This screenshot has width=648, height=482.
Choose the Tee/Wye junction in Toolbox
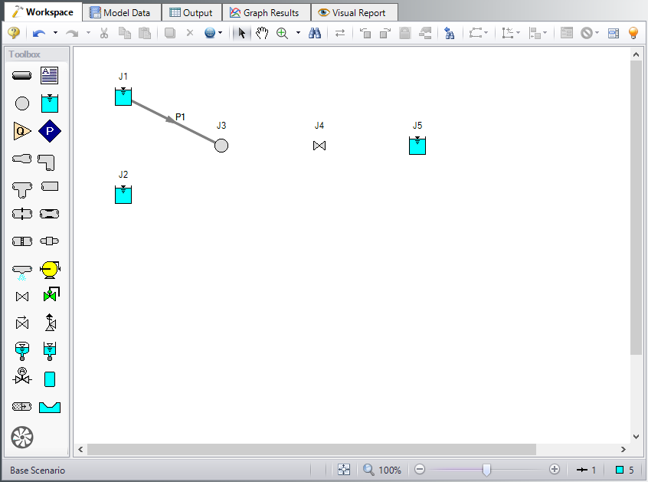click(22, 190)
